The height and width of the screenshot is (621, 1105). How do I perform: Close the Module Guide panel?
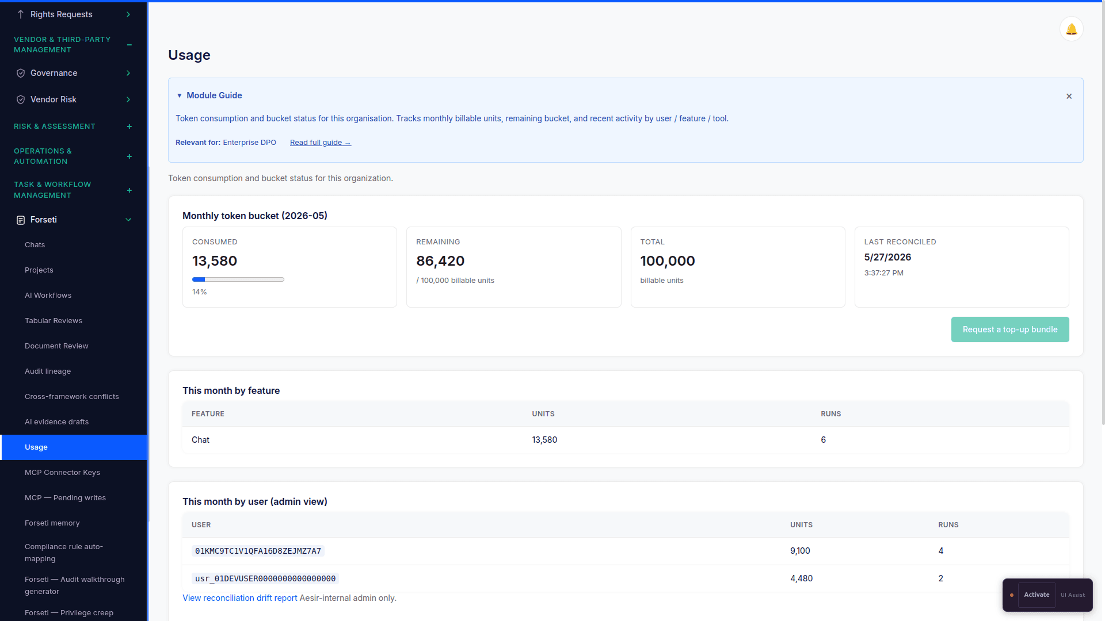click(x=1069, y=96)
